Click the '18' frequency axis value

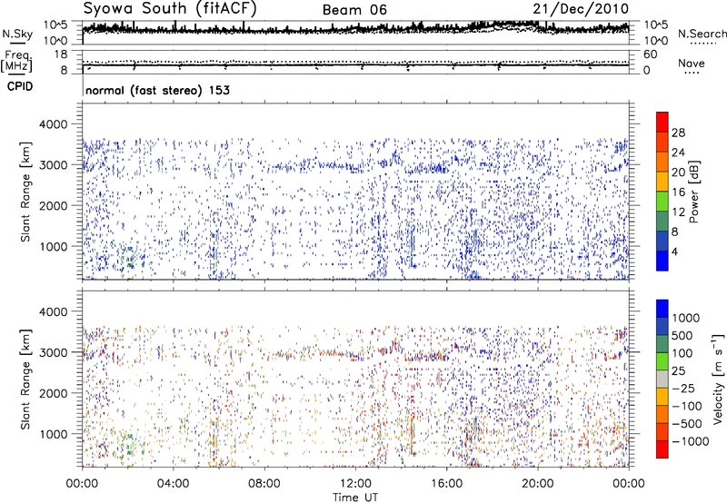pyautogui.click(x=61, y=54)
